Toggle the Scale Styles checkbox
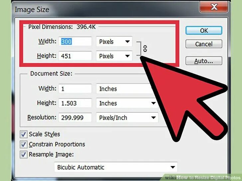 [x=24, y=134]
